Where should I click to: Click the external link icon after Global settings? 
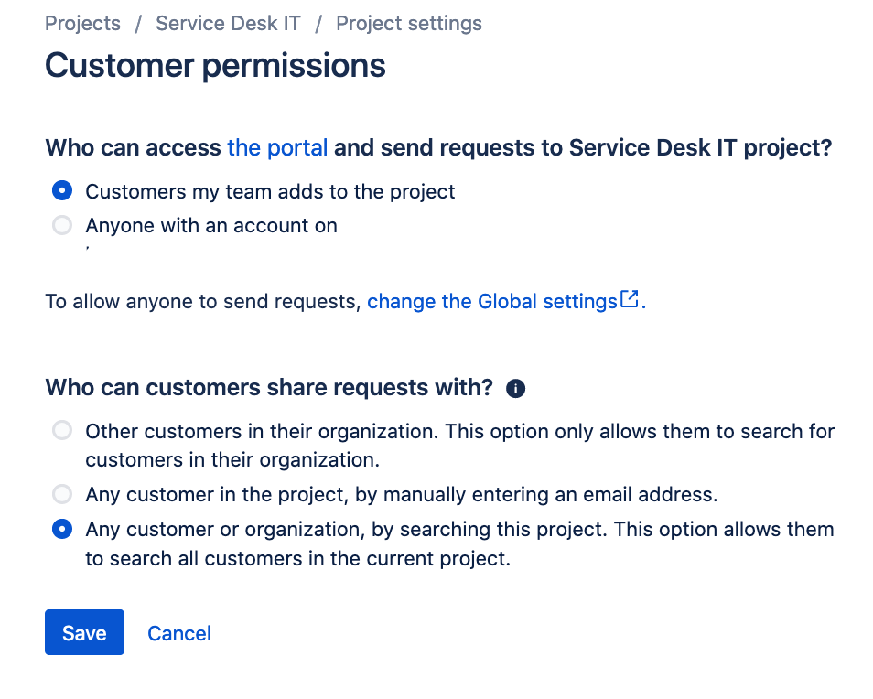click(629, 299)
